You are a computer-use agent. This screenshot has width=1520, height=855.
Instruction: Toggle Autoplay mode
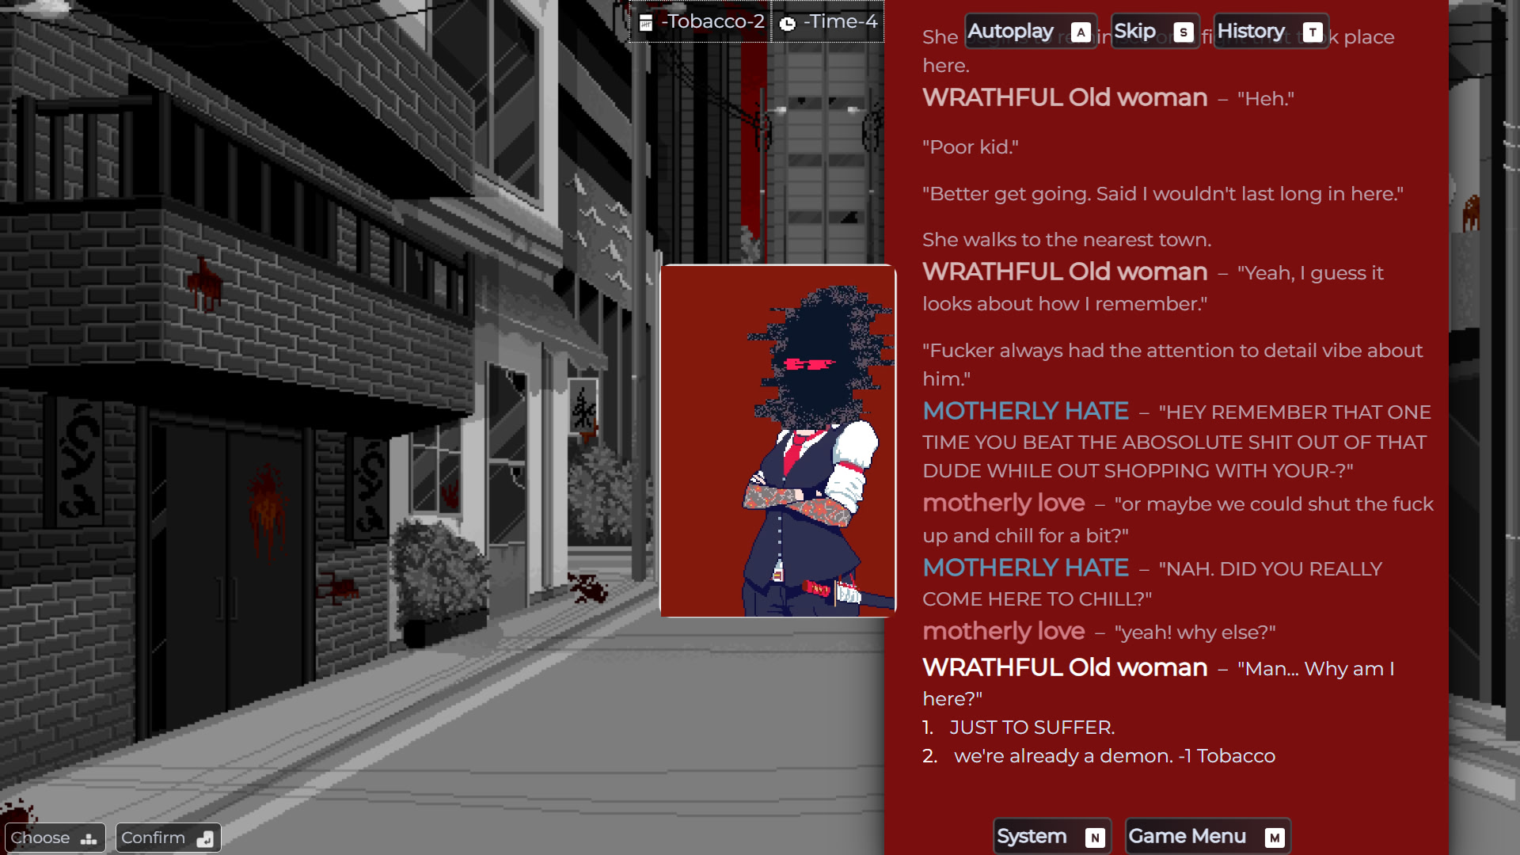click(x=1011, y=32)
